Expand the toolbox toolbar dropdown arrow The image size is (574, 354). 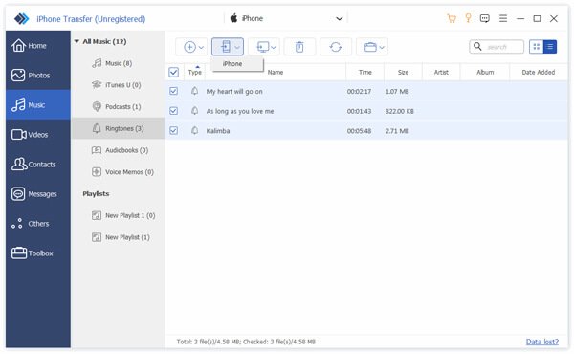[382, 47]
